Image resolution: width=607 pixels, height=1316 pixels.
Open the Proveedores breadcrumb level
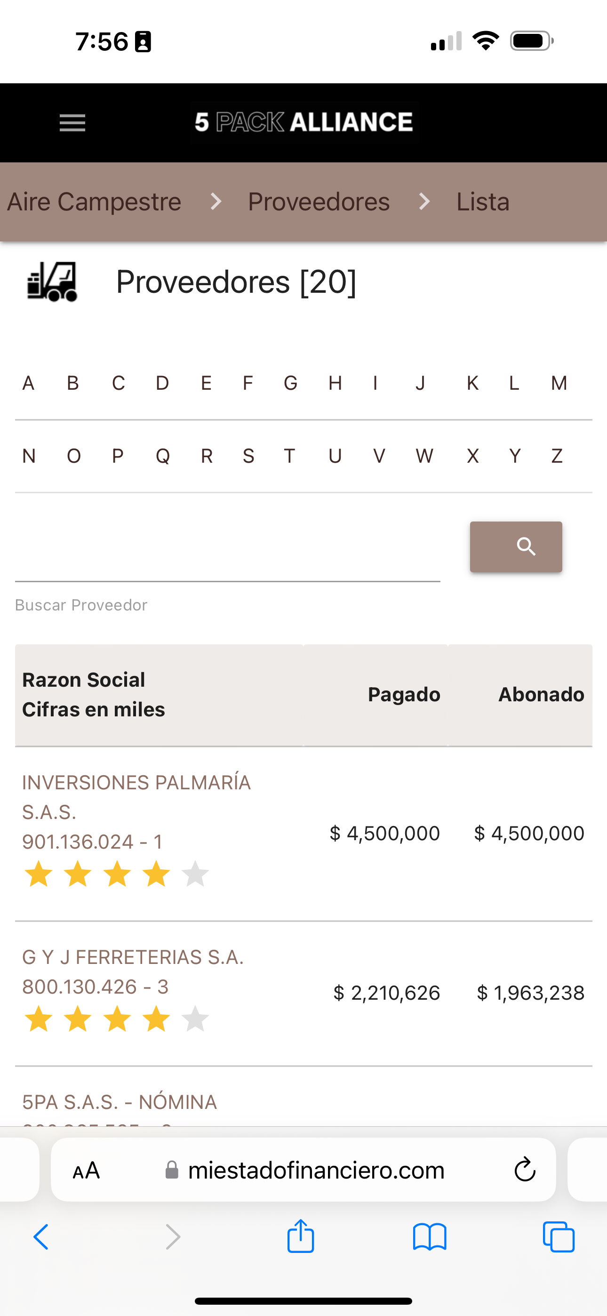[x=318, y=202]
